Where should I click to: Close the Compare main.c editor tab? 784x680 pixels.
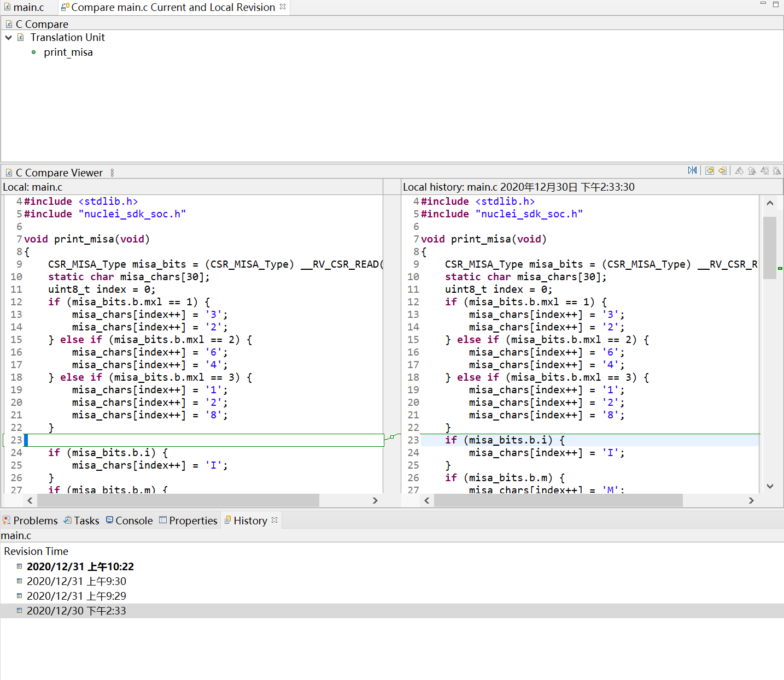click(283, 7)
